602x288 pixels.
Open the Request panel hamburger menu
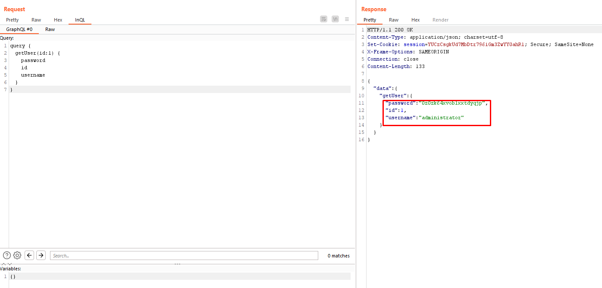[x=347, y=19]
